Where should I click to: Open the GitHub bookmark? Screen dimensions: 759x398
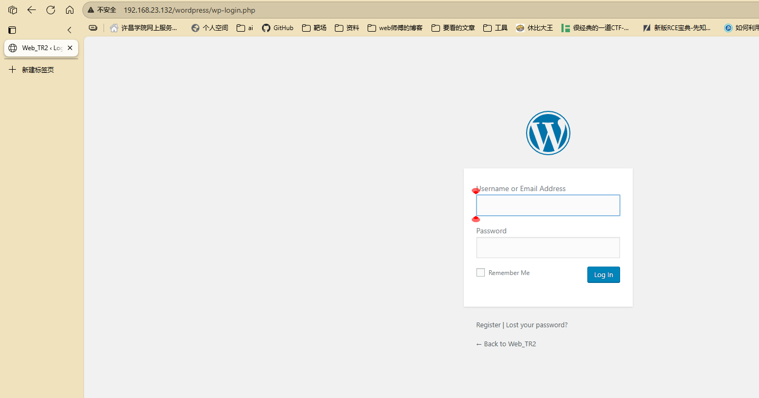pos(277,28)
